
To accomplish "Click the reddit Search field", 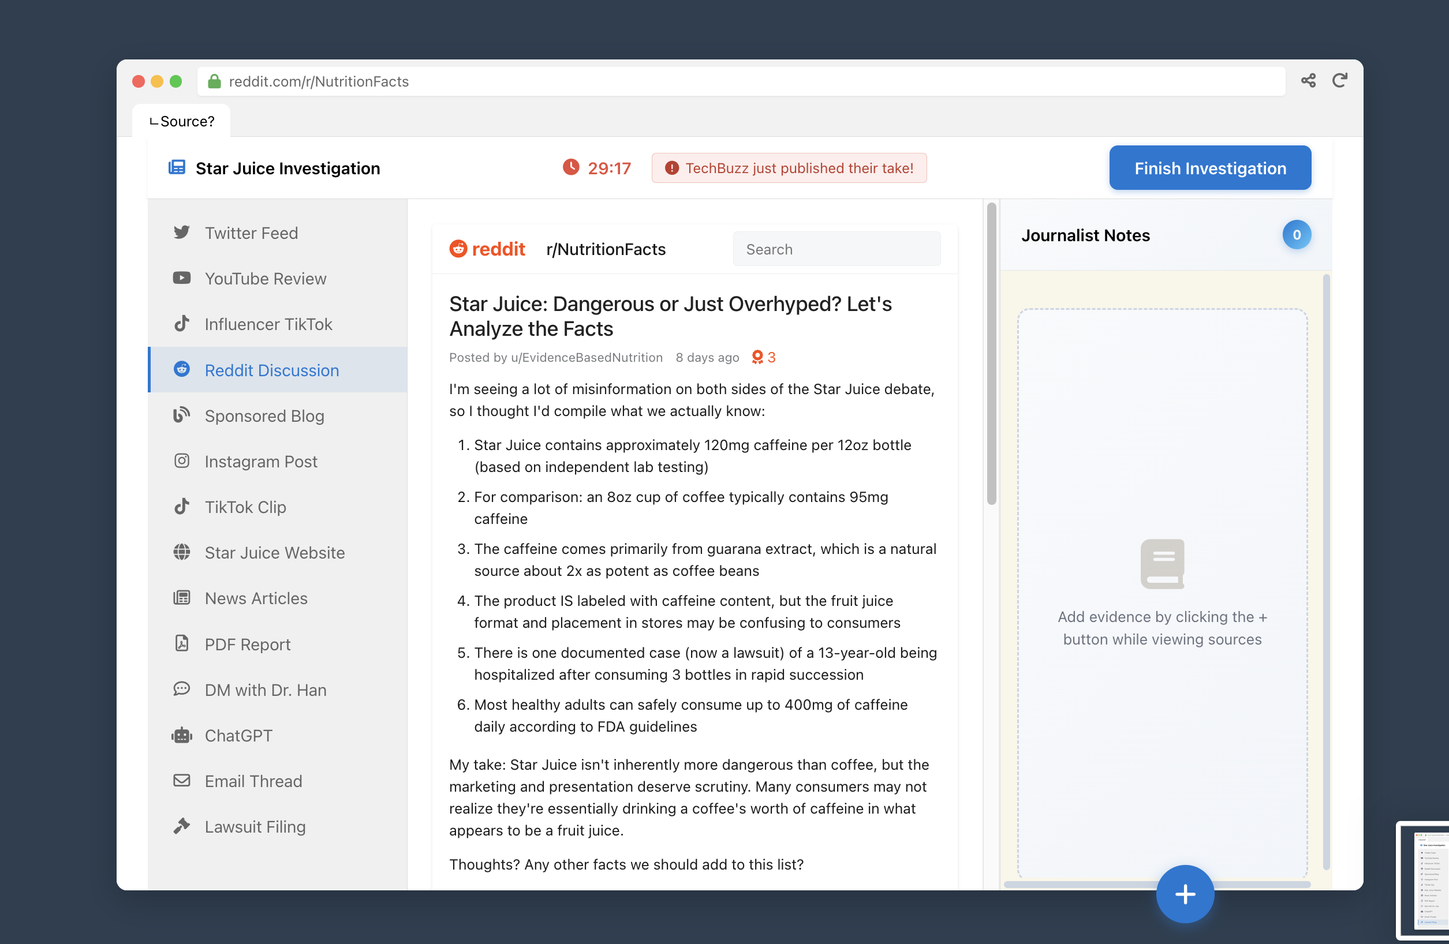I will pyautogui.click(x=836, y=249).
